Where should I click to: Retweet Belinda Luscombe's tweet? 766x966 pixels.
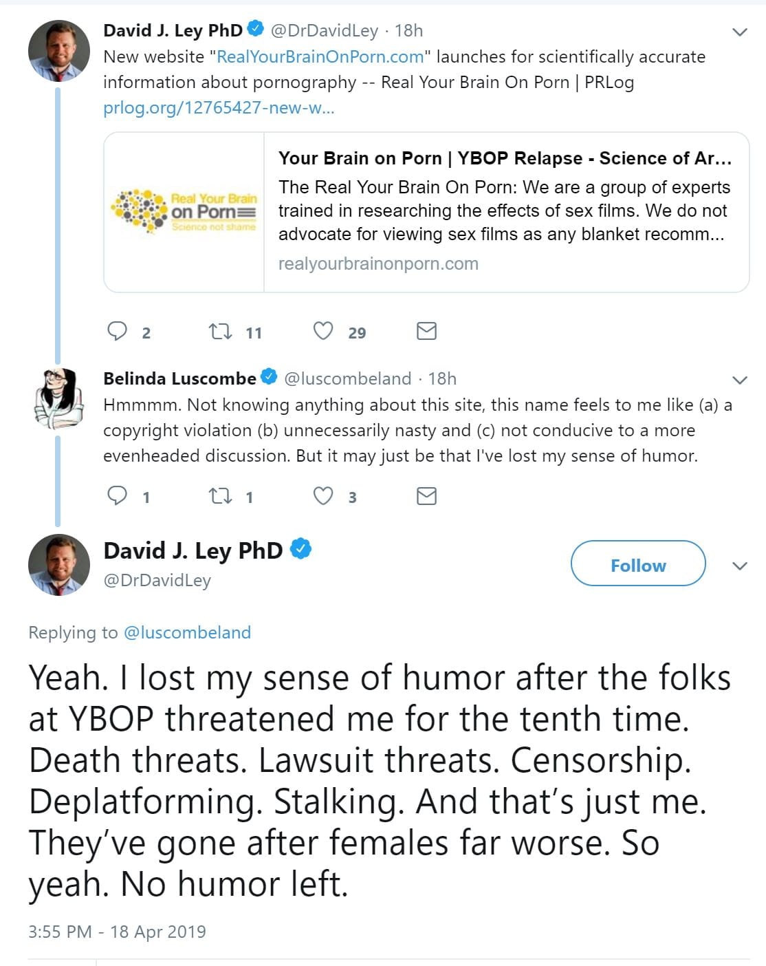click(220, 496)
